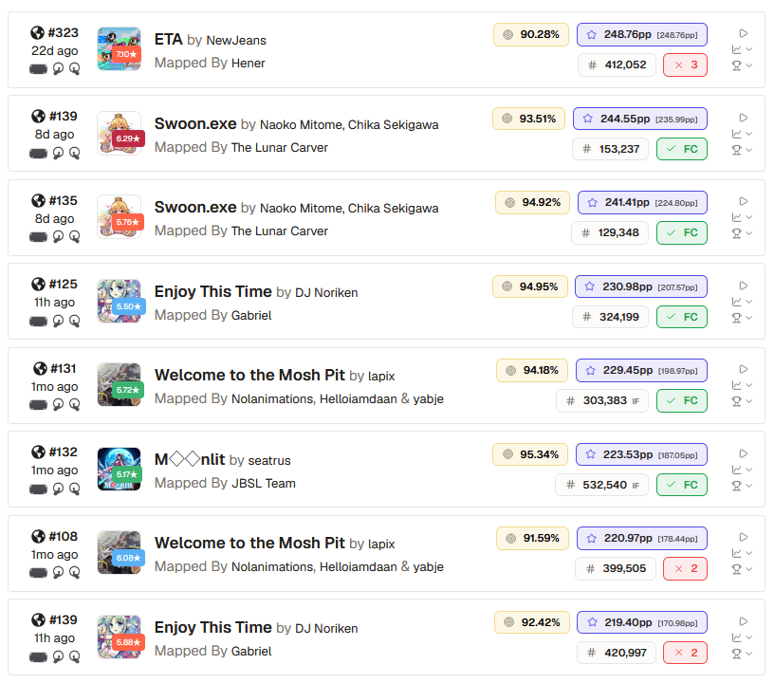Click the 3 misses badge on ETA
Image resolution: width=774 pixels, height=683 pixels.
point(685,65)
